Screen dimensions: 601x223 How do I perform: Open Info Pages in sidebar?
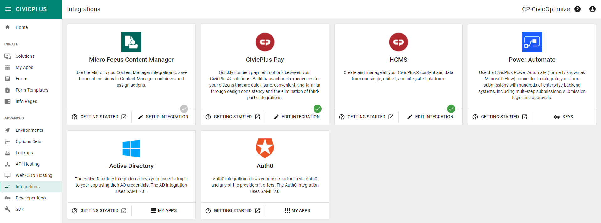pos(31,101)
